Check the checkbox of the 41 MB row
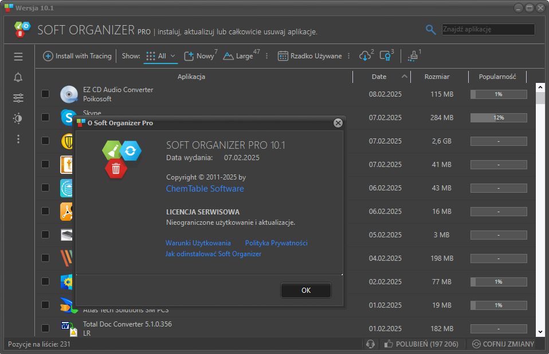 click(x=45, y=164)
